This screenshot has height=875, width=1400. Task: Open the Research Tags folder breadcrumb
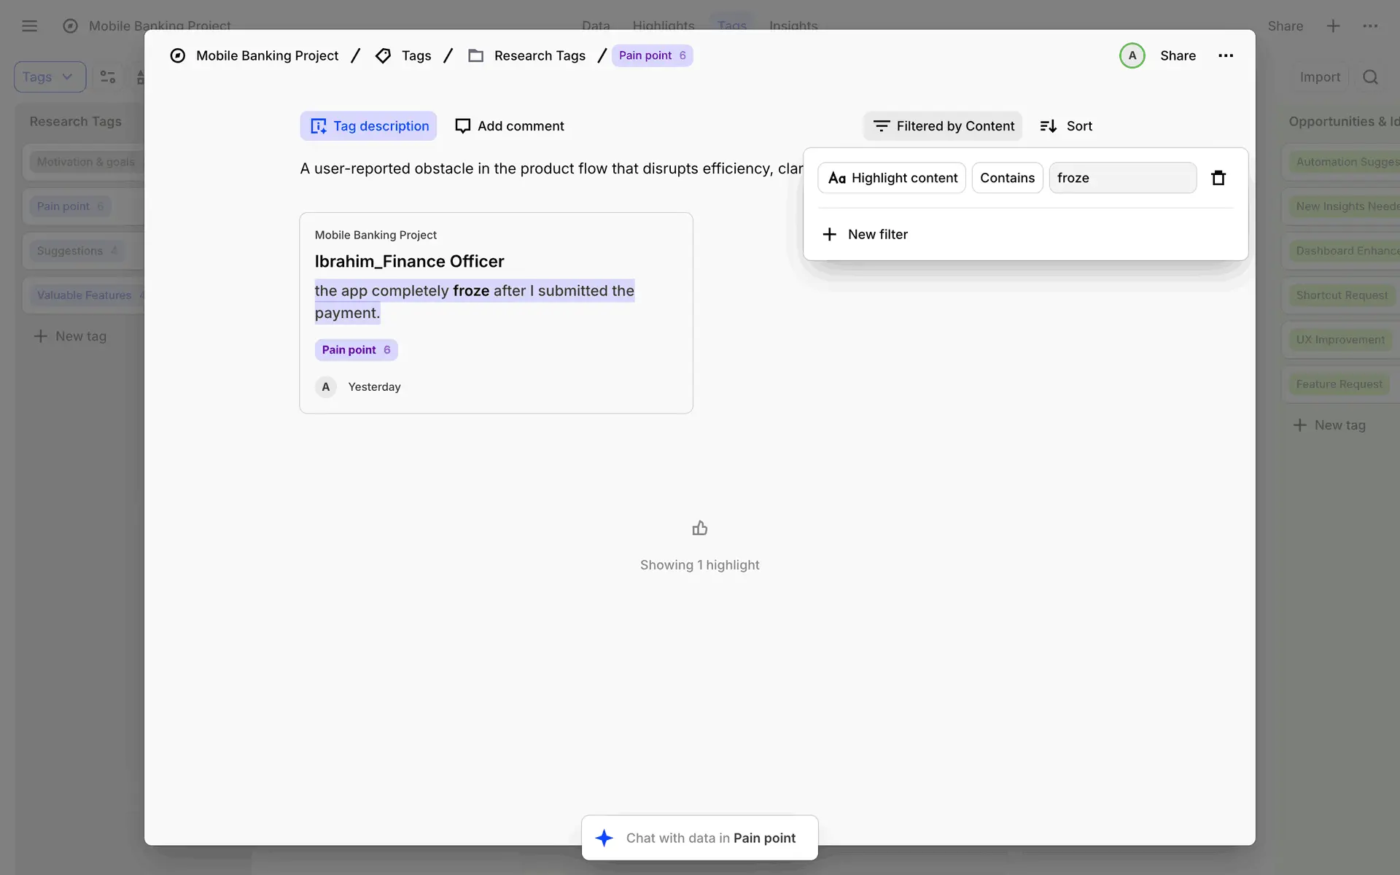(x=539, y=55)
